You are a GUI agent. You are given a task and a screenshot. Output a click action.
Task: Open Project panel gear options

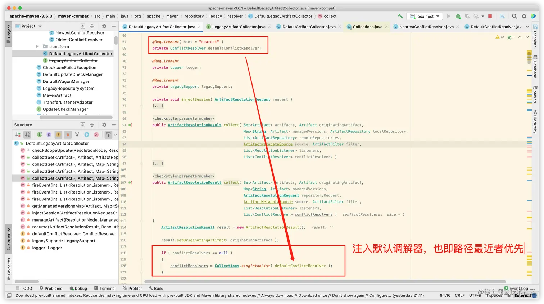click(x=104, y=26)
